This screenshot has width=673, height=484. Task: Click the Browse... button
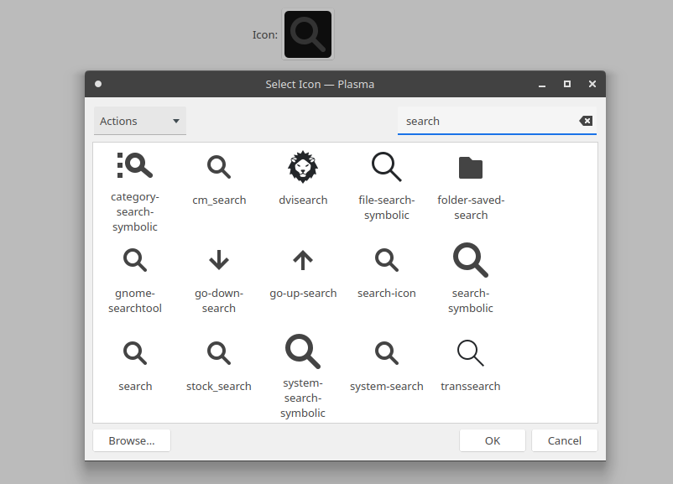point(132,440)
